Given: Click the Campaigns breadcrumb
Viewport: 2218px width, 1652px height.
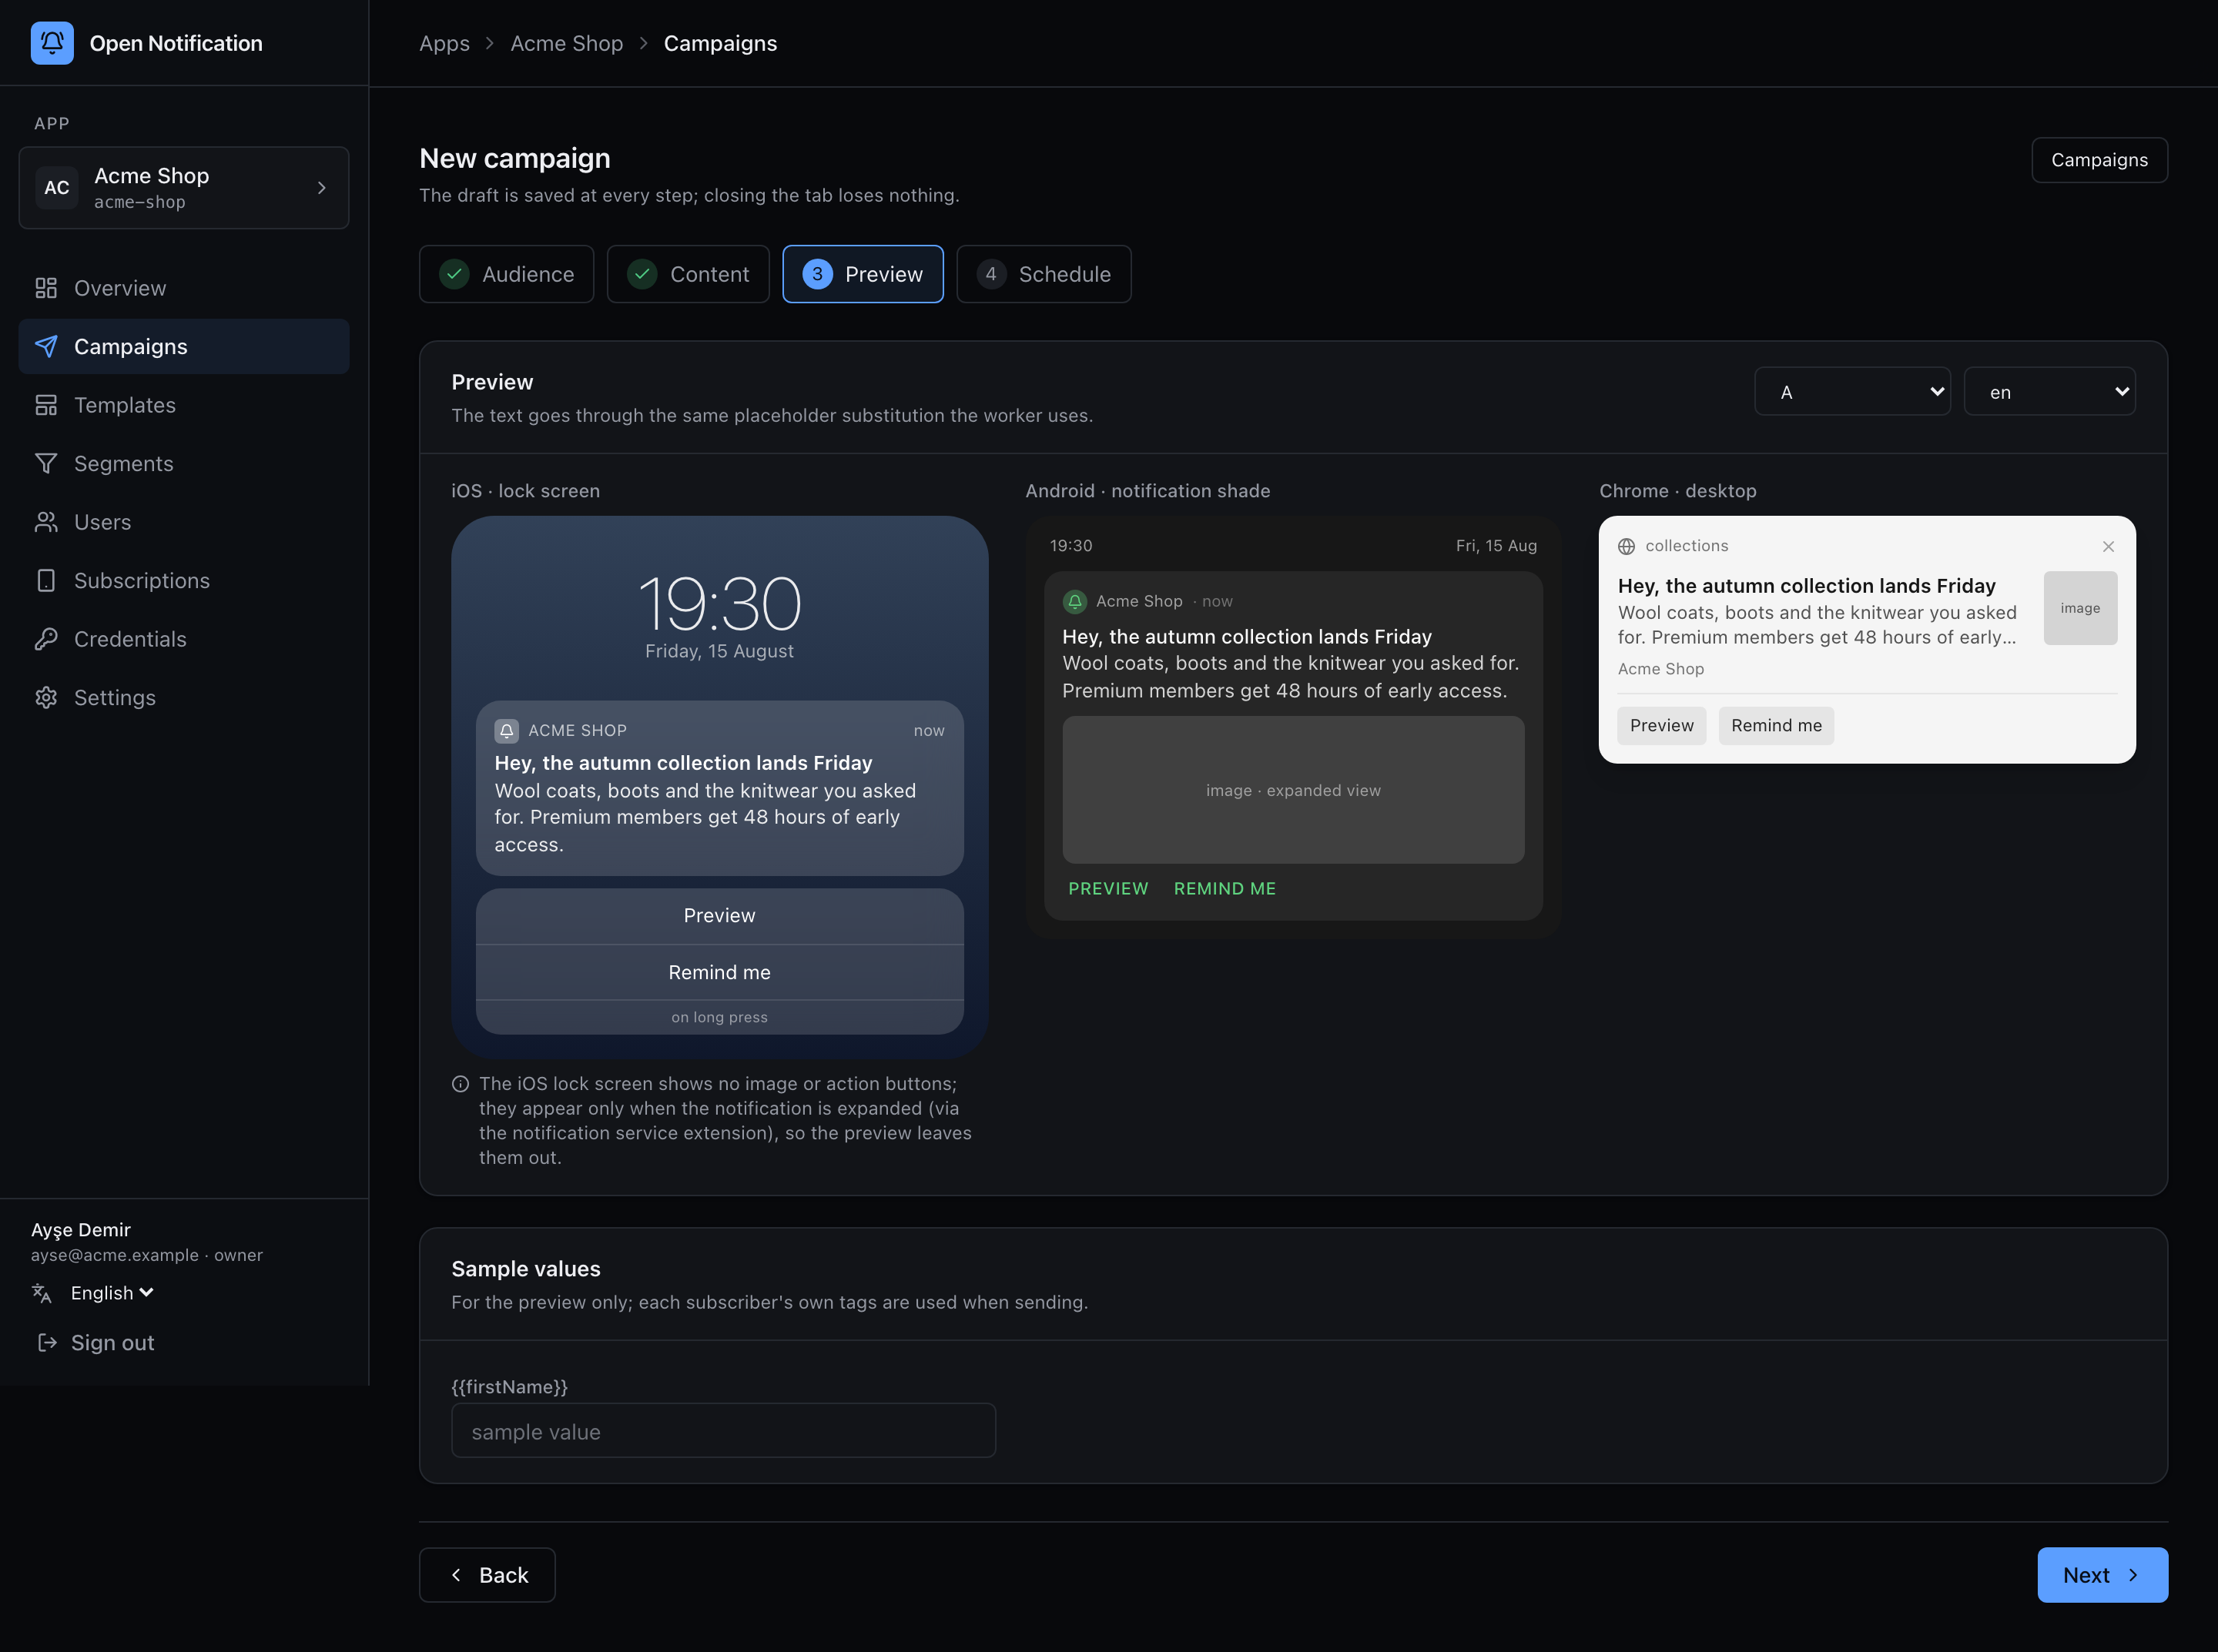Looking at the screenshot, I should [x=720, y=43].
